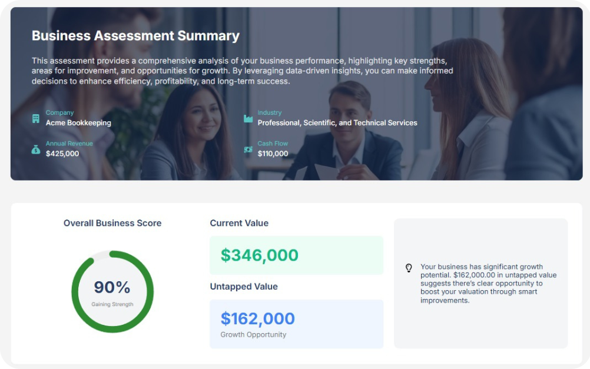Click the Annual Revenue money bag icon

coord(36,149)
